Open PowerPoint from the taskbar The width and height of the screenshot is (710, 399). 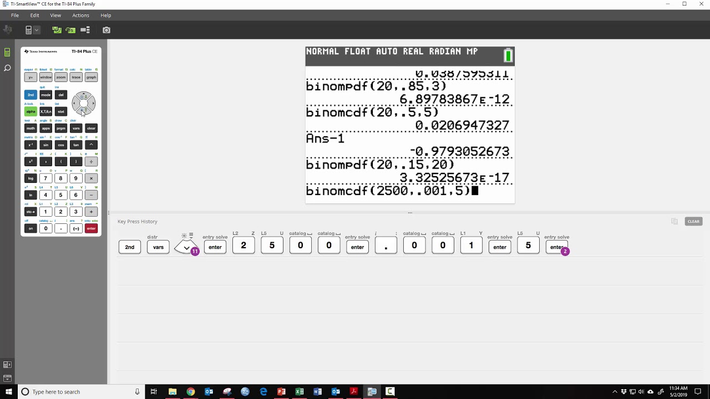pyautogui.click(x=281, y=392)
